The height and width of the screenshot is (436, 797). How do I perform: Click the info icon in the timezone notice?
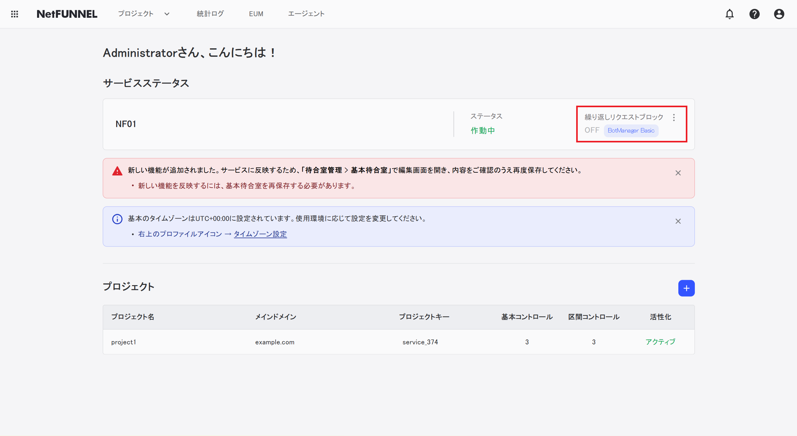(117, 219)
